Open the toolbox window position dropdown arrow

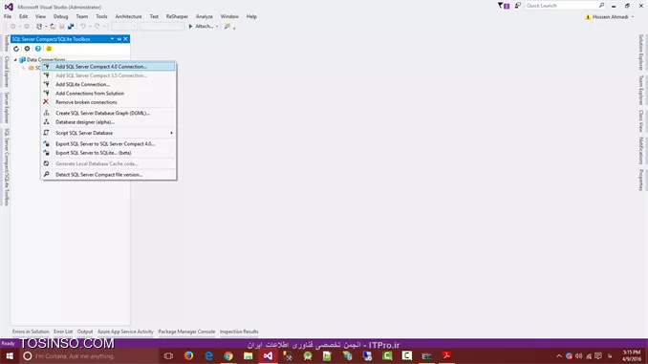(112, 39)
